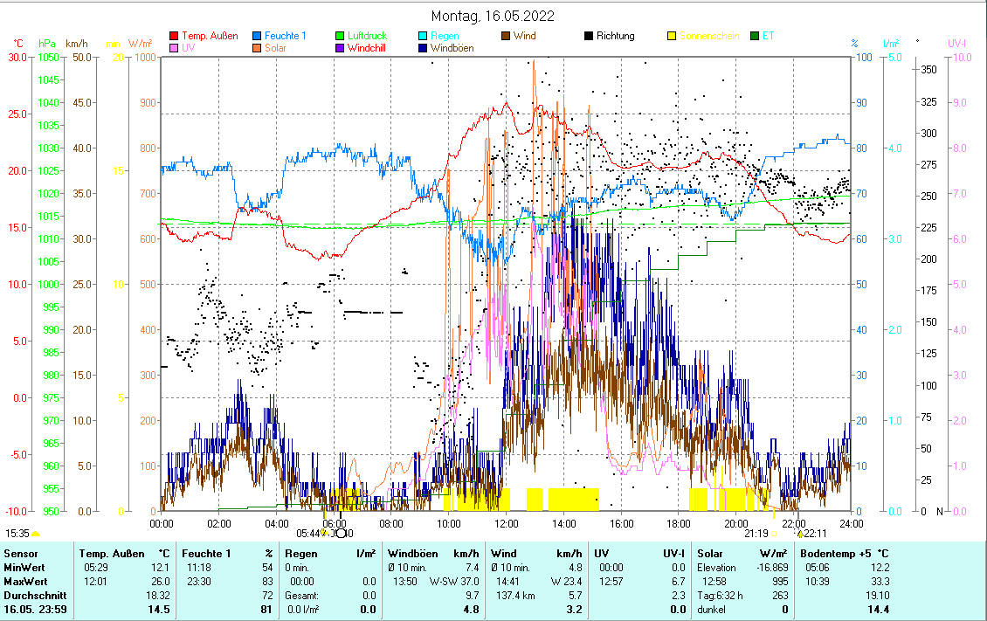Click the cyan Regen legend square

click(x=424, y=36)
